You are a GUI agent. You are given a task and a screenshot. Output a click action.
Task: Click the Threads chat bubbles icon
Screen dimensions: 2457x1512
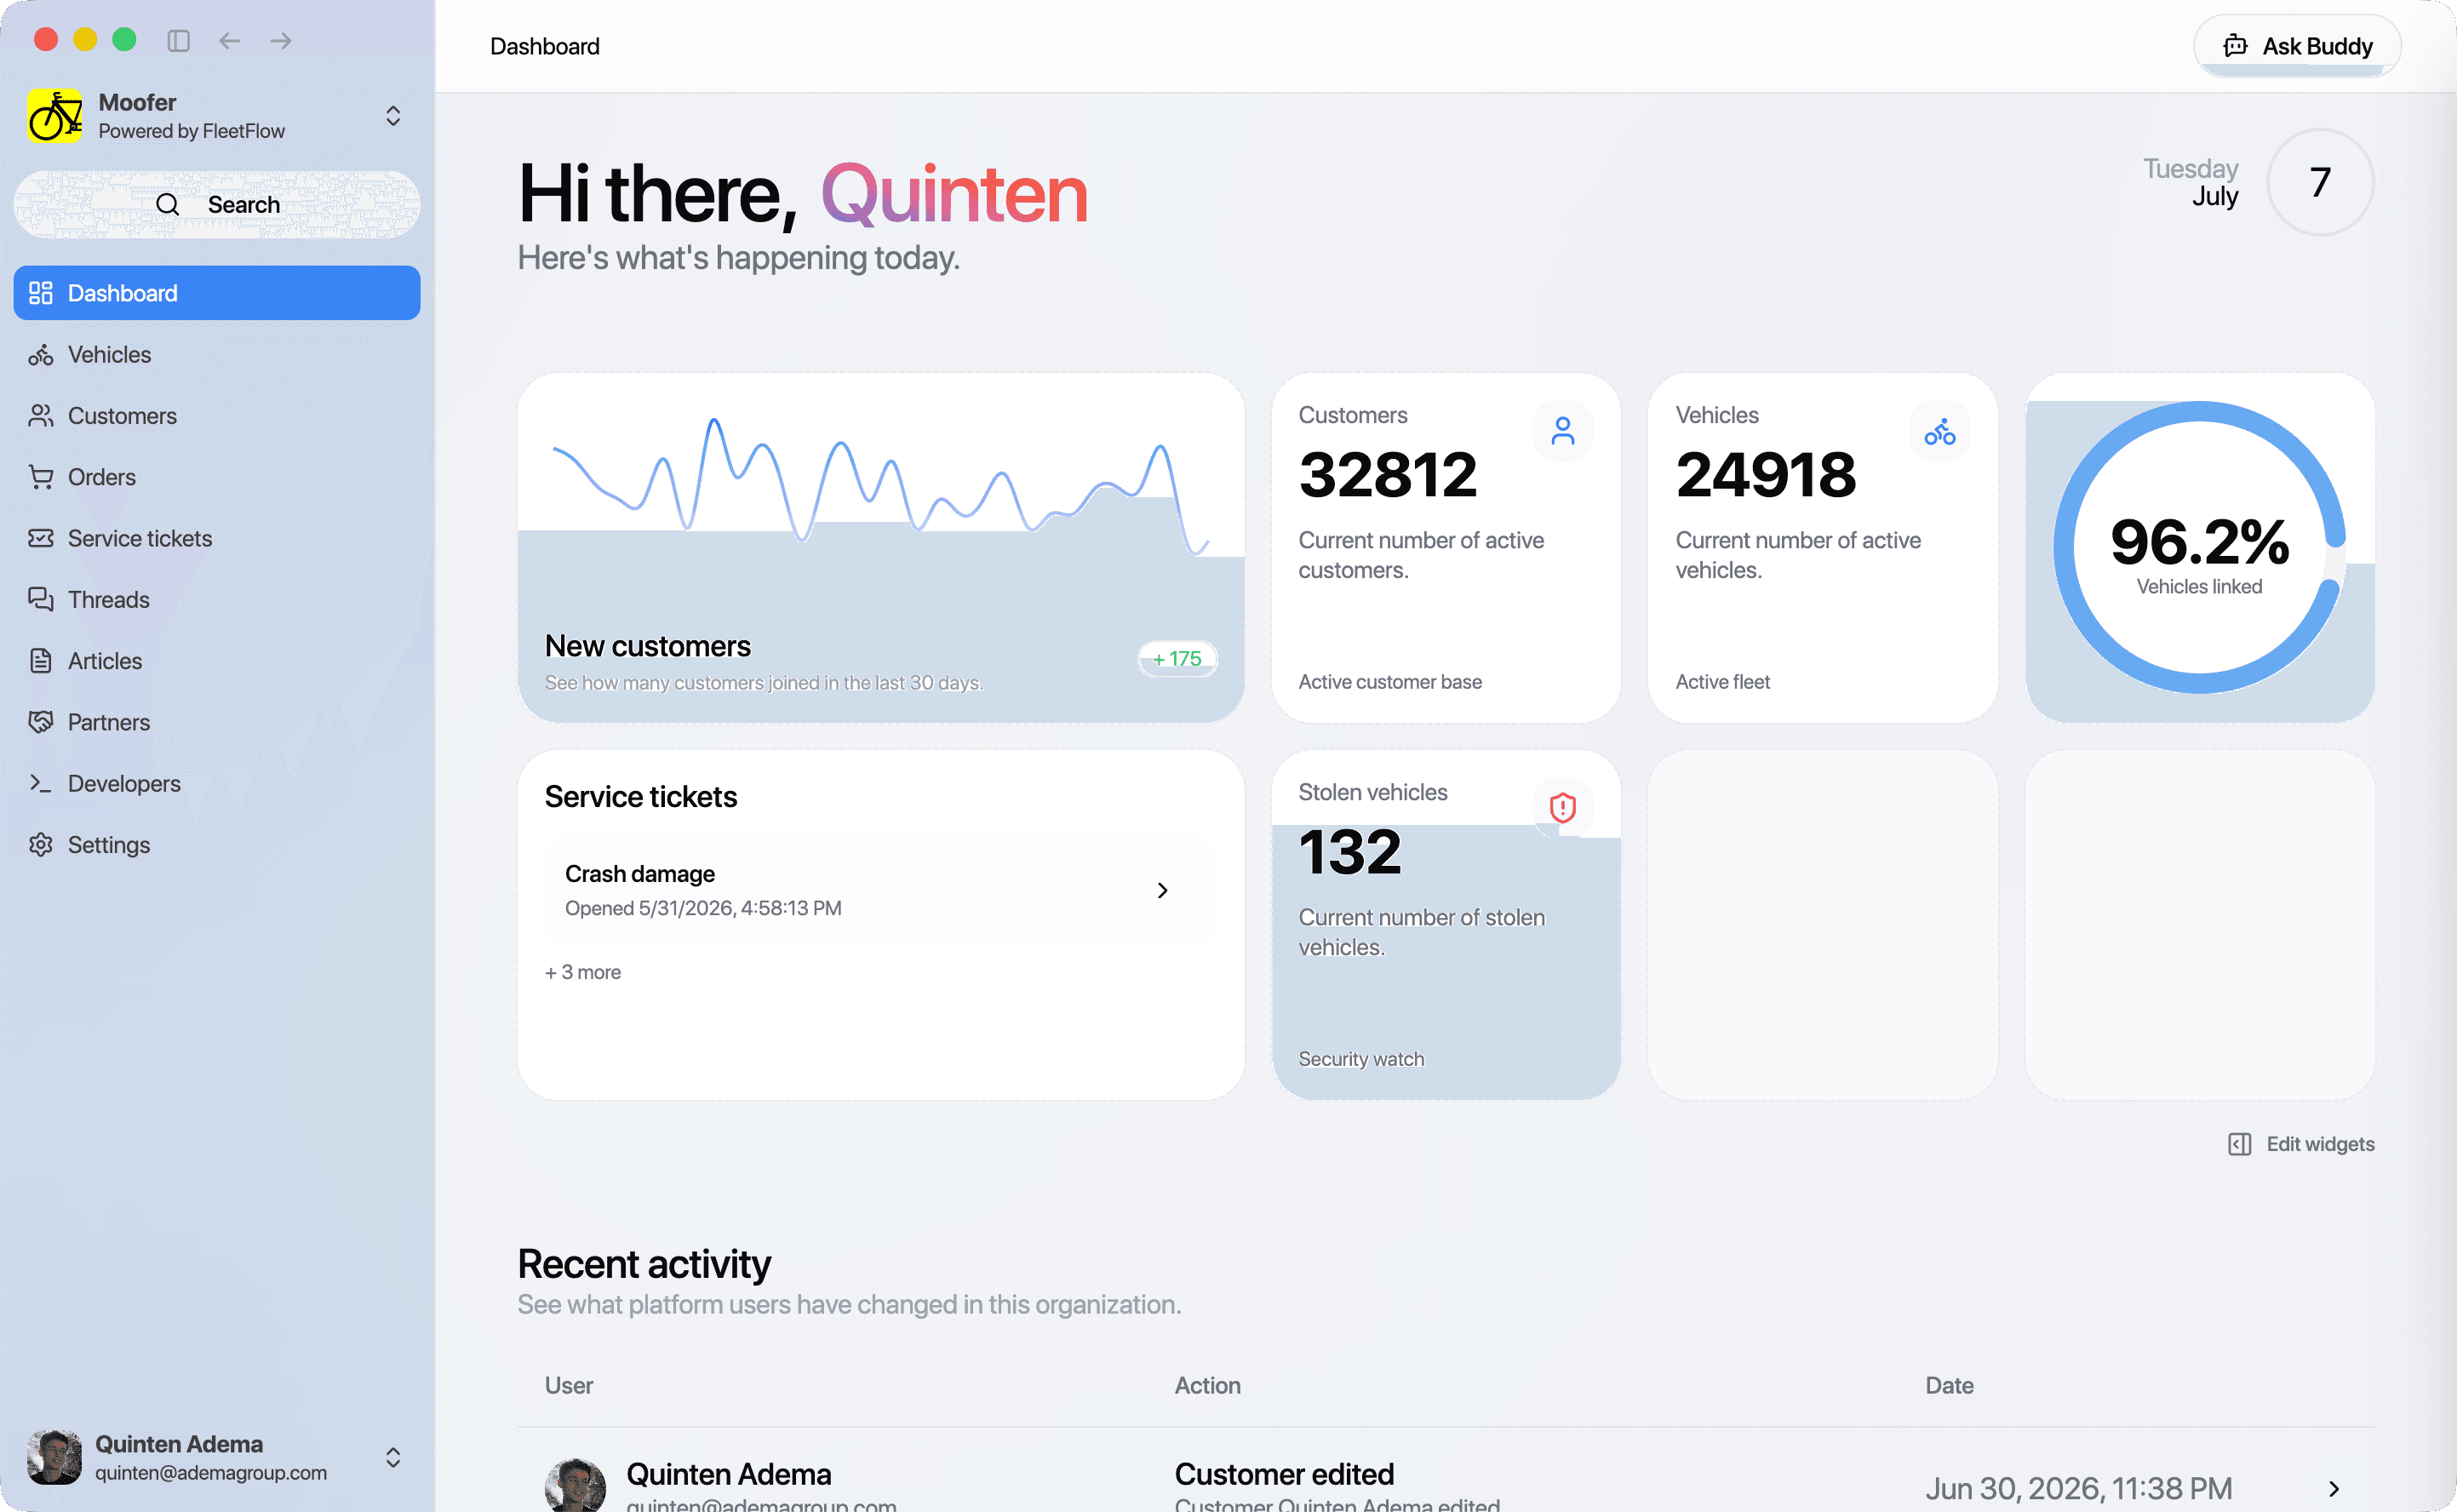[x=41, y=600]
